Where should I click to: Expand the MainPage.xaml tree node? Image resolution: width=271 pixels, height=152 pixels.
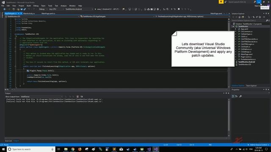point(235,54)
